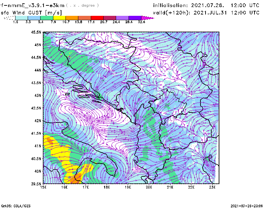270x208 pixels.
Task: Click the crimson legend swatch
Action: coord(110,18)
